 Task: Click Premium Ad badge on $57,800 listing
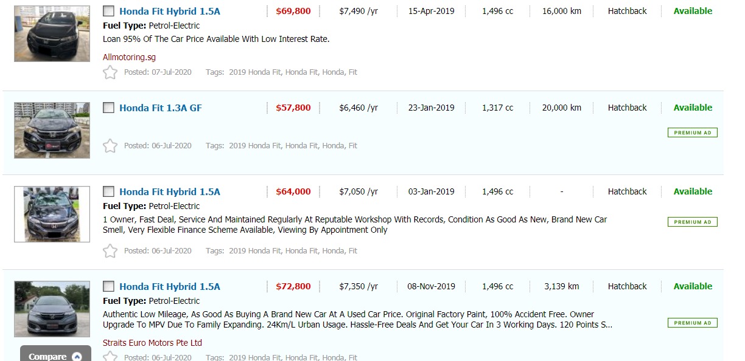[692, 132]
